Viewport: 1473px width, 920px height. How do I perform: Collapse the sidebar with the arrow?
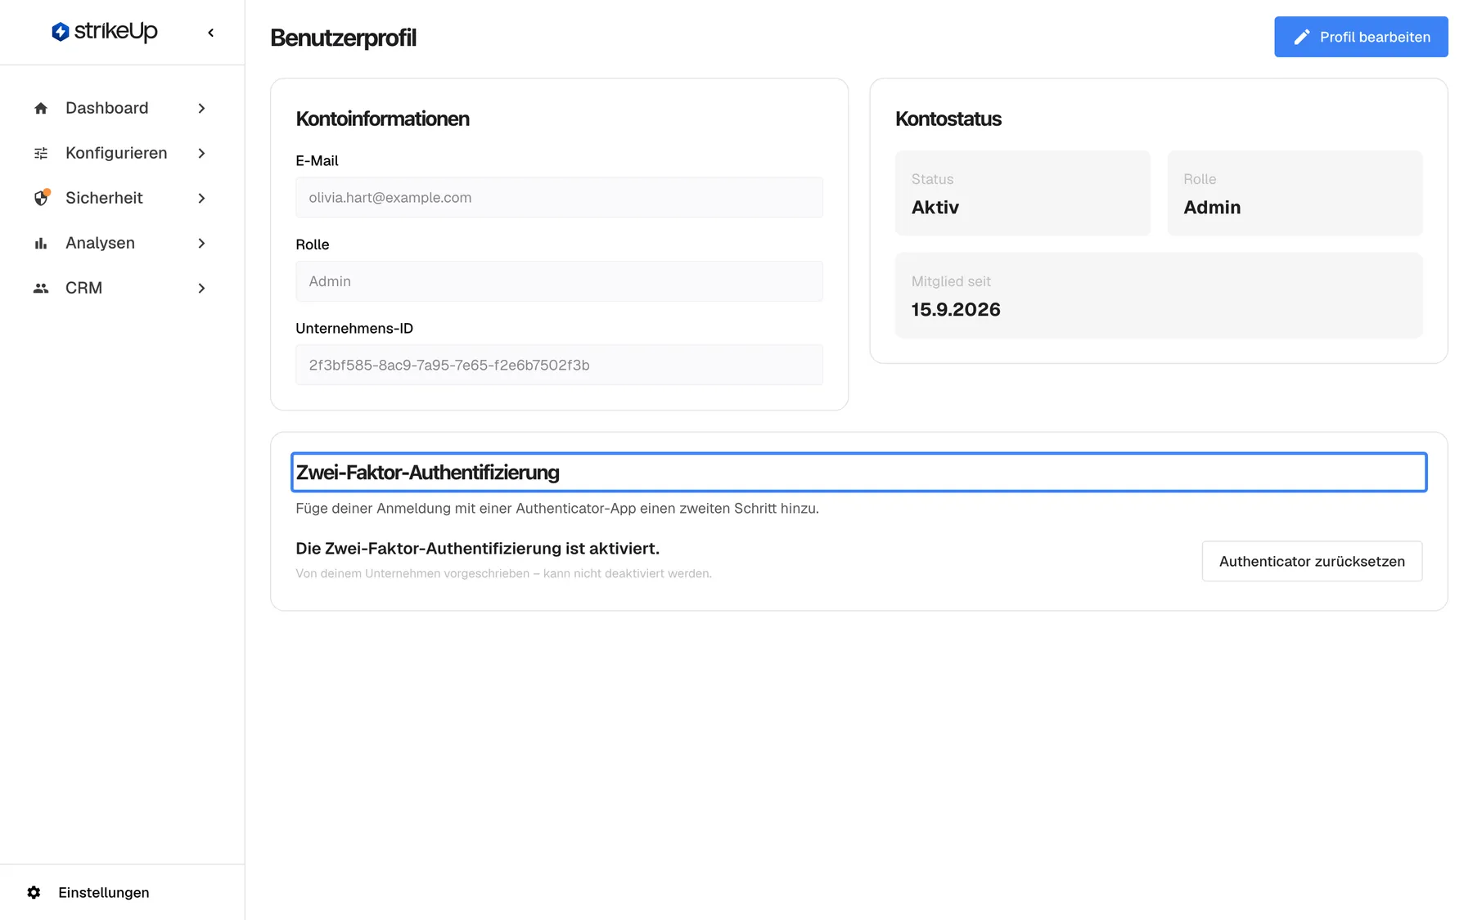(211, 33)
